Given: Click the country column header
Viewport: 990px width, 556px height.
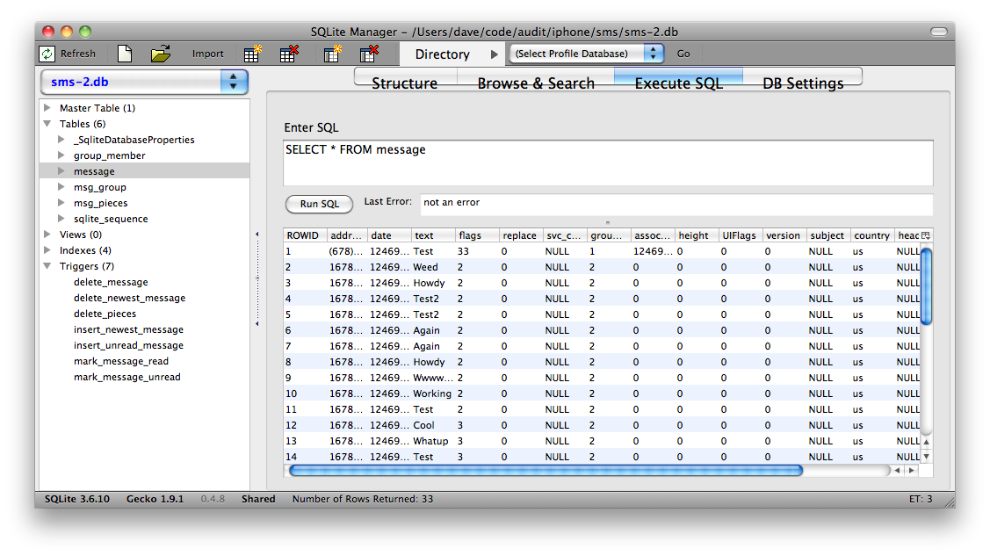Looking at the screenshot, I should coord(872,235).
